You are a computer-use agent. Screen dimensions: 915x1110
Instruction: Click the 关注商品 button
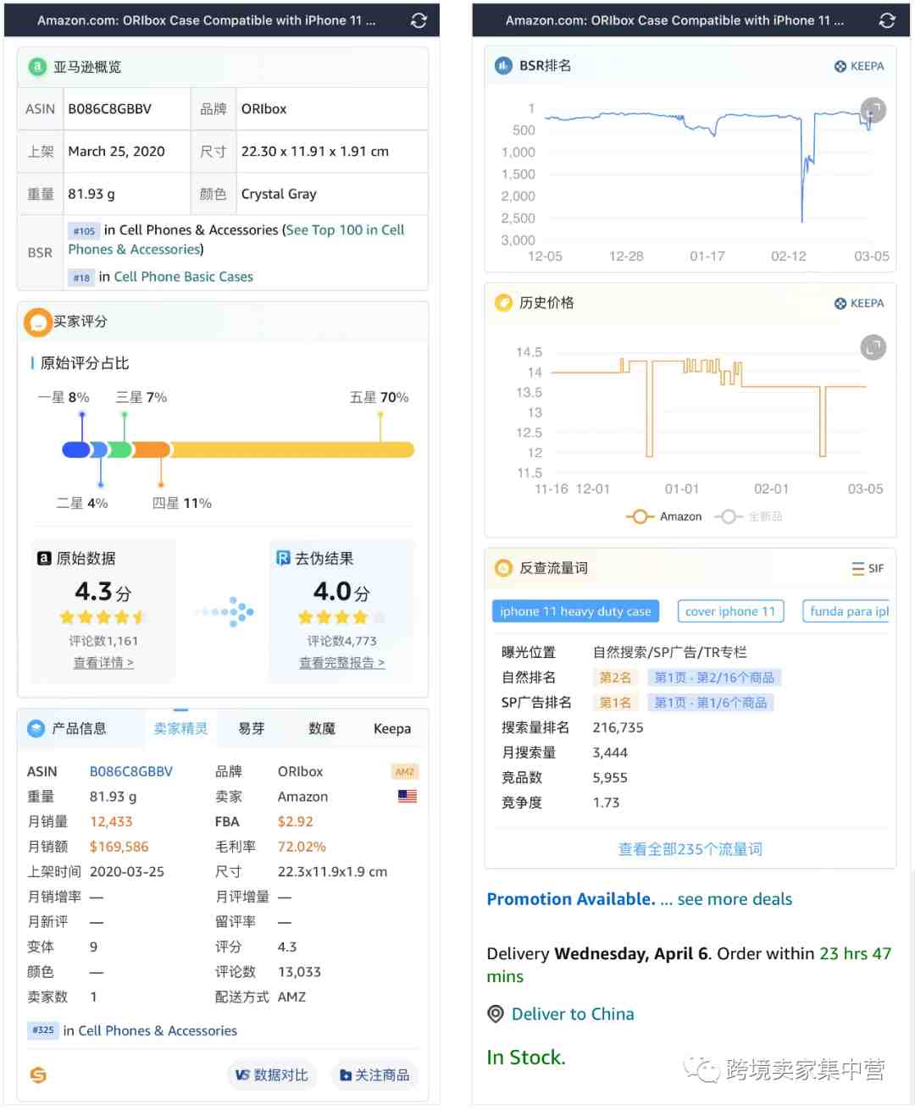pyautogui.click(x=374, y=1074)
